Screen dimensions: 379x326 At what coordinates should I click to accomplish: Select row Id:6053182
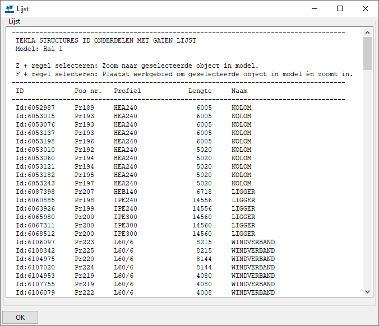click(133, 175)
